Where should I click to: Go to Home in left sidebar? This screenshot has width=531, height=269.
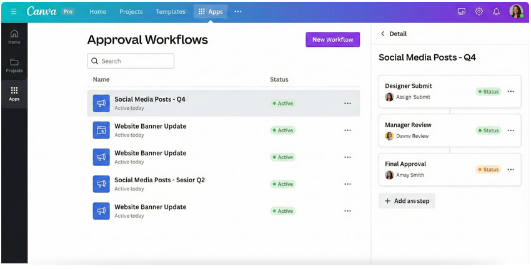[x=14, y=37]
